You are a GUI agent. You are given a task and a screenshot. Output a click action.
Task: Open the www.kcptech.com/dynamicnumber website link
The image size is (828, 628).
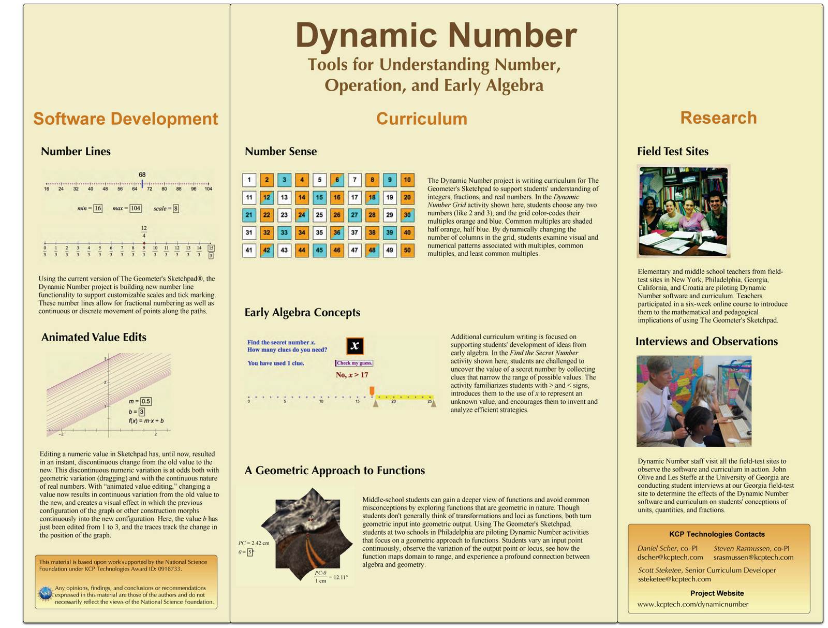pos(692,604)
